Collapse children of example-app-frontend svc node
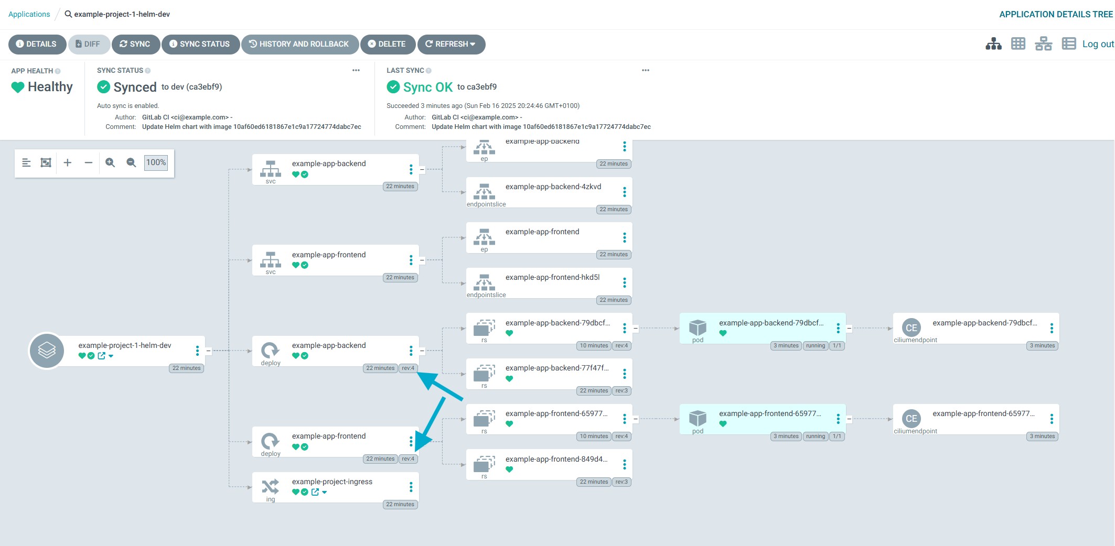Image resolution: width=1115 pixels, height=546 pixels. 422,260
